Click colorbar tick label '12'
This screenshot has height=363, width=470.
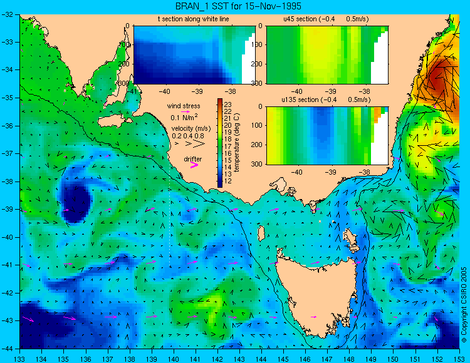point(228,181)
